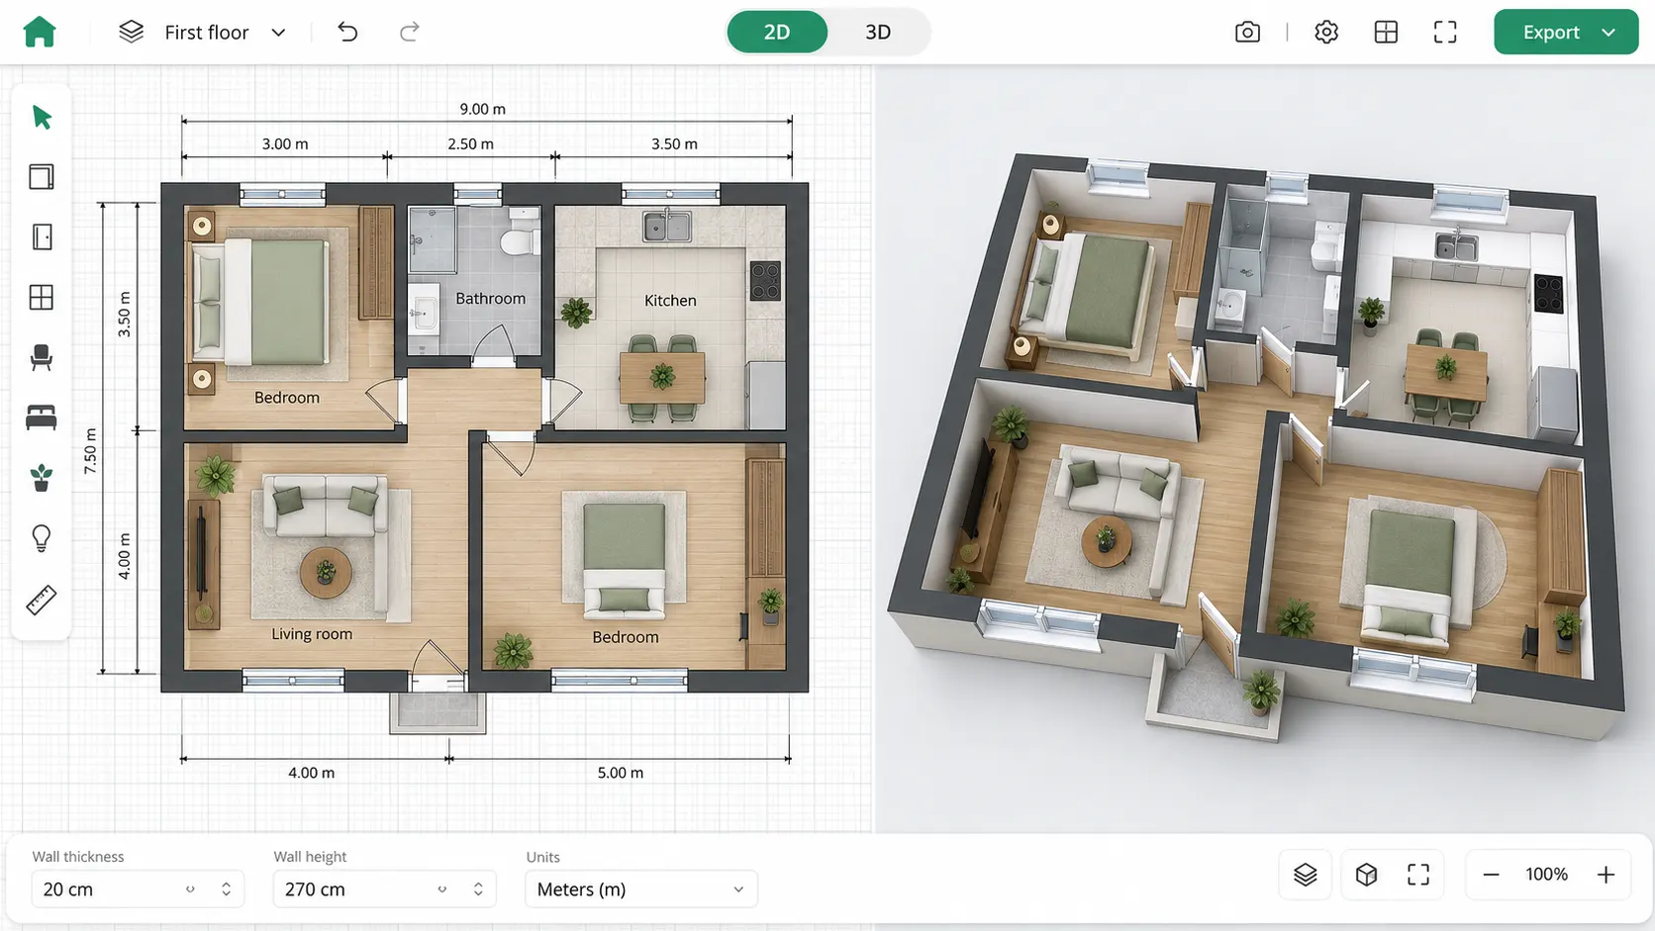The image size is (1655, 931).
Task: Adjust wall height stepper arrows
Action: [x=478, y=888]
